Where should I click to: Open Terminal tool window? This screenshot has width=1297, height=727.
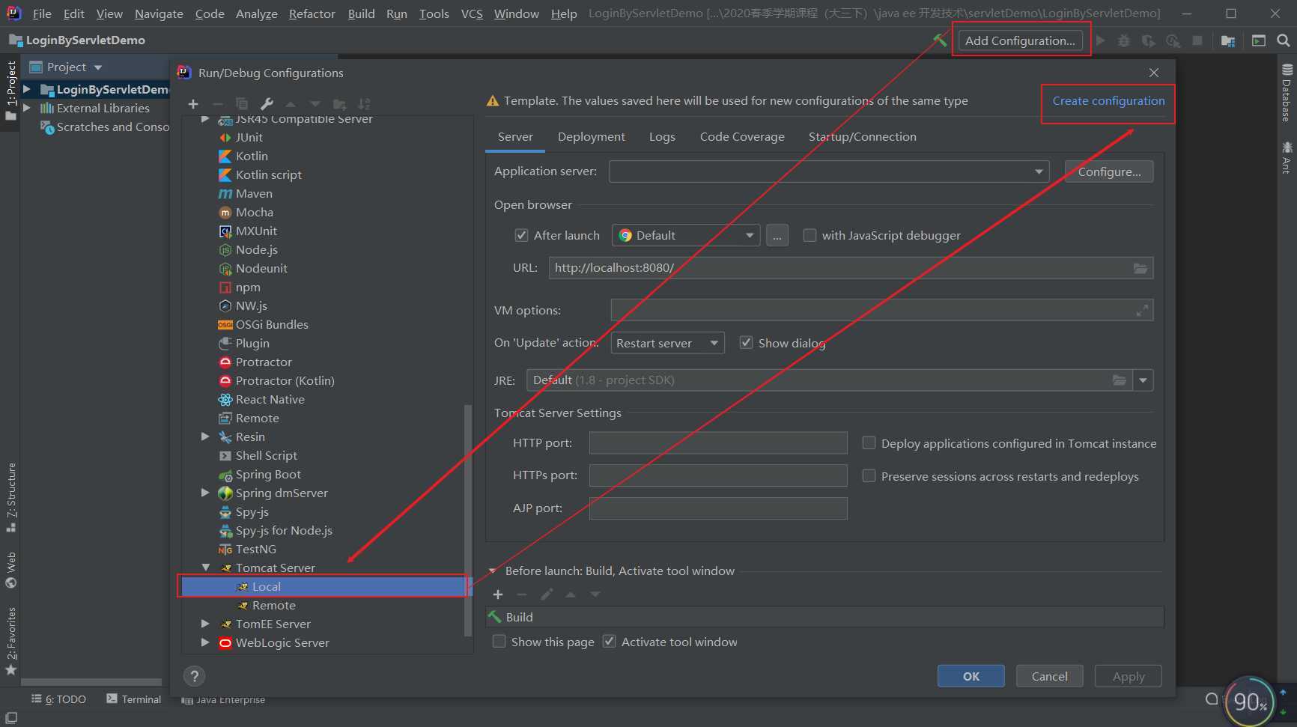[133, 699]
